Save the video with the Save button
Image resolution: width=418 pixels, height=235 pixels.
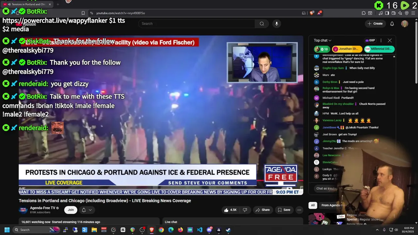point(284,210)
